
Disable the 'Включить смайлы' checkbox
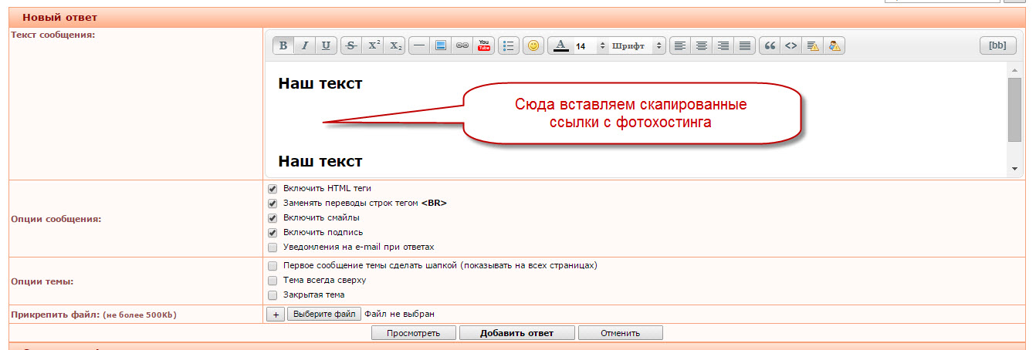click(x=272, y=218)
